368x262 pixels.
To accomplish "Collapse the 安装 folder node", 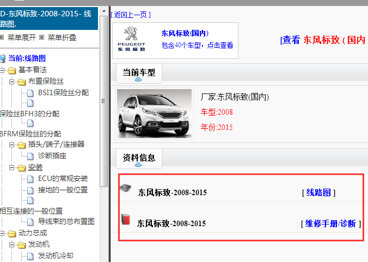I will (11, 167).
